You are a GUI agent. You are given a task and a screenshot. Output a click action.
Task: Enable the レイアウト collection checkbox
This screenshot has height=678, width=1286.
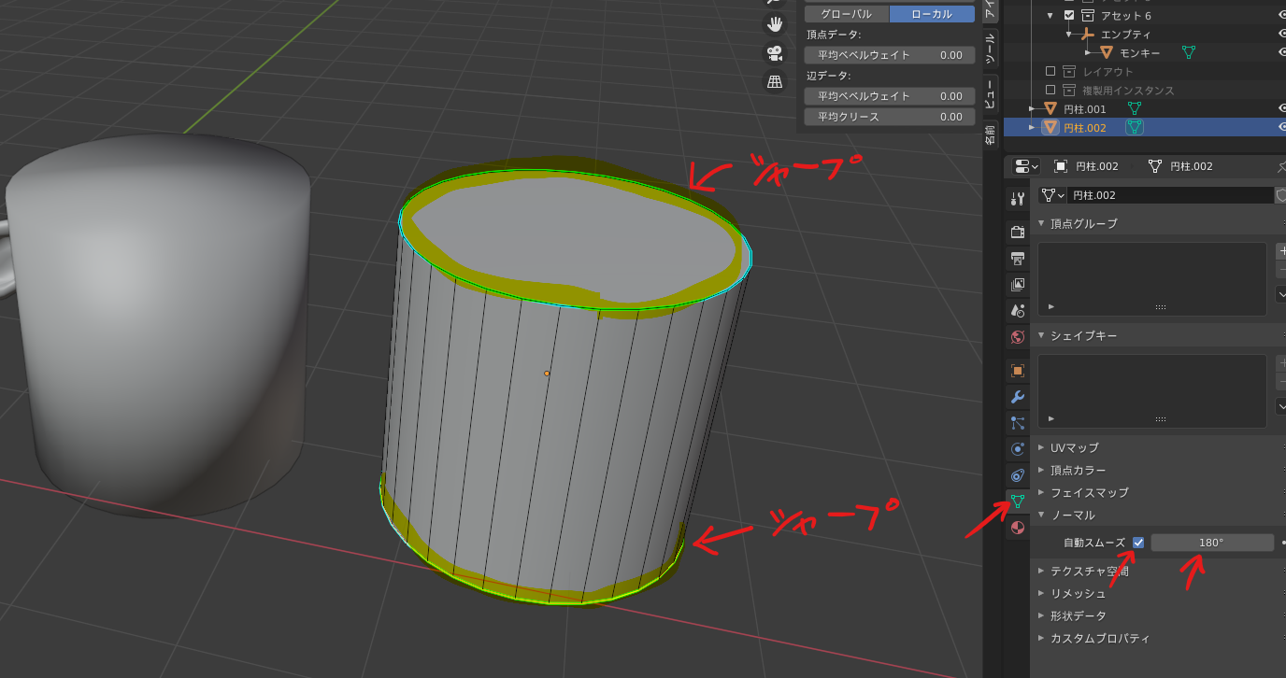tap(1050, 72)
